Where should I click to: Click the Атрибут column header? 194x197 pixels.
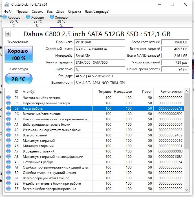[x=57, y=92]
